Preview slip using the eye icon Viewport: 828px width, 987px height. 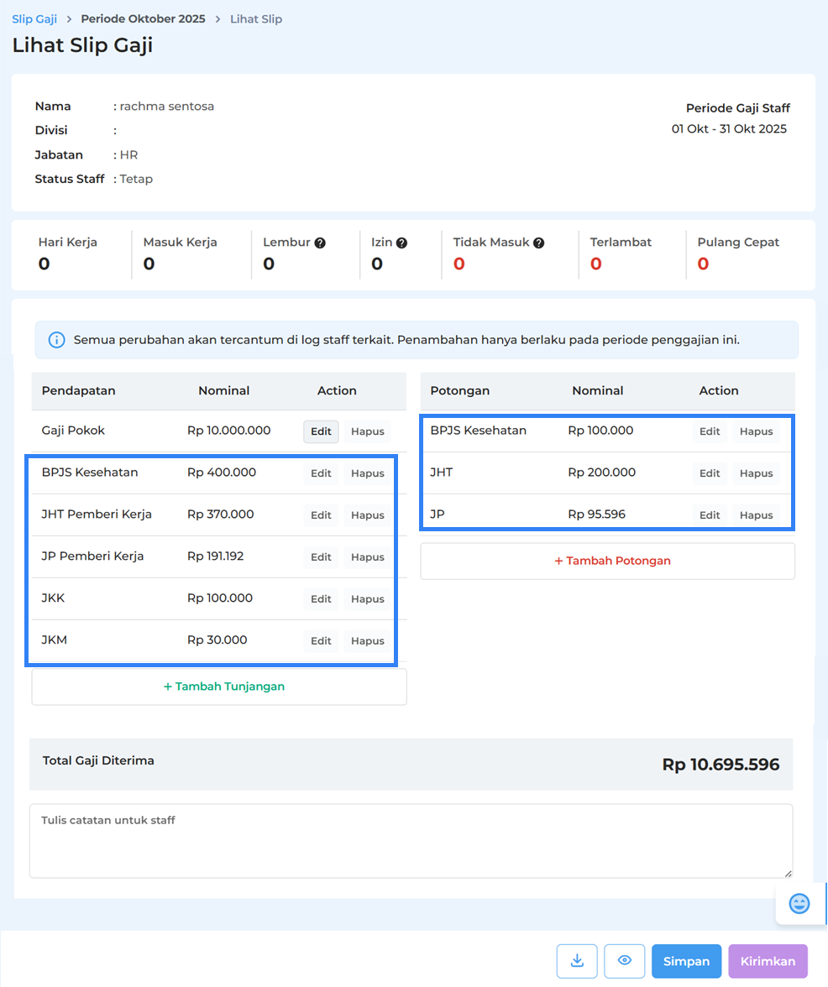coord(625,961)
